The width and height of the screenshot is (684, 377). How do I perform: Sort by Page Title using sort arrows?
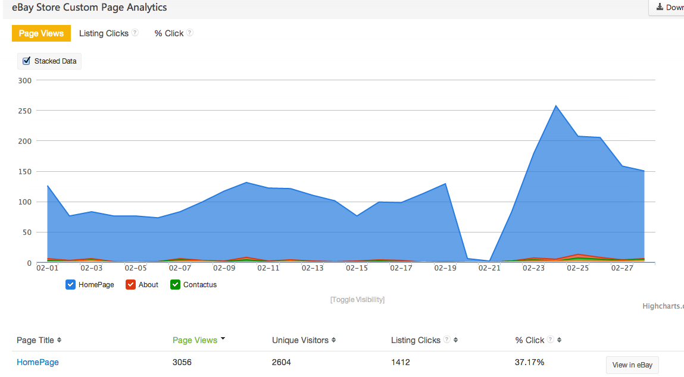[x=60, y=340]
